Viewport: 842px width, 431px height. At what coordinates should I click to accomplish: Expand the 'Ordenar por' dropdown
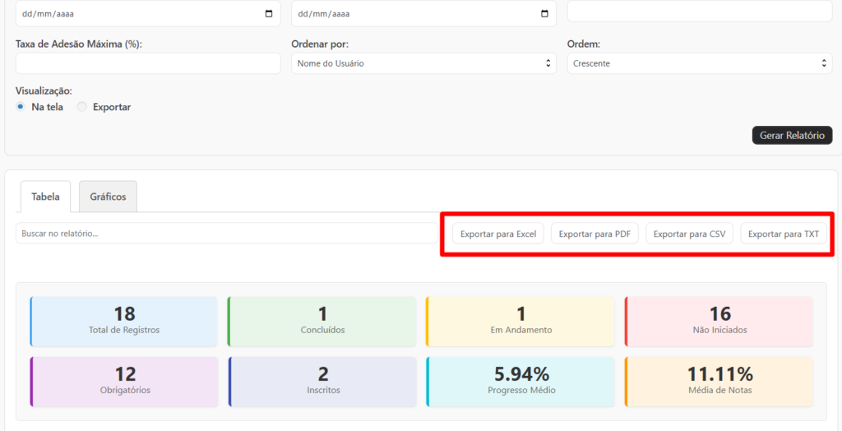(423, 63)
